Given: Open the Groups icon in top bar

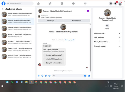Looking at the screenshot, I should click(x=73, y=3).
